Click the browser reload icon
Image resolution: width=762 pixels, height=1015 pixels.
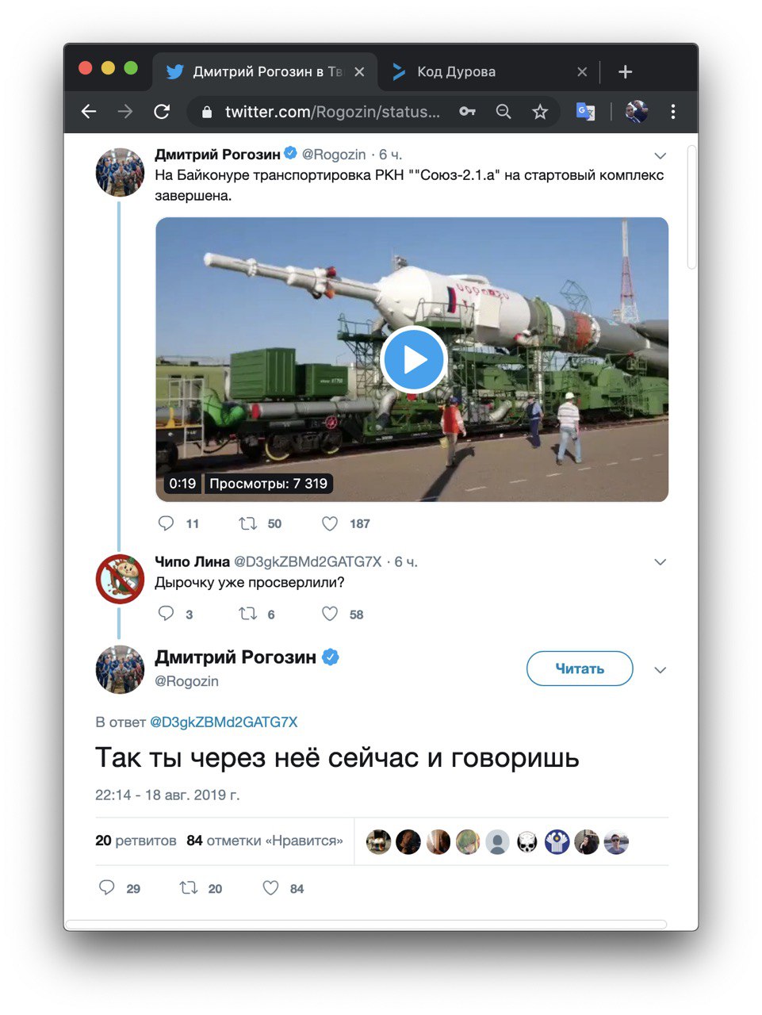[x=162, y=112]
